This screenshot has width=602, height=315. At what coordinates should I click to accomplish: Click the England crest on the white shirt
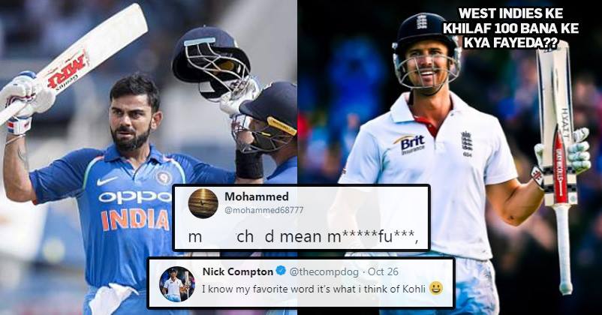pyautogui.click(x=467, y=142)
